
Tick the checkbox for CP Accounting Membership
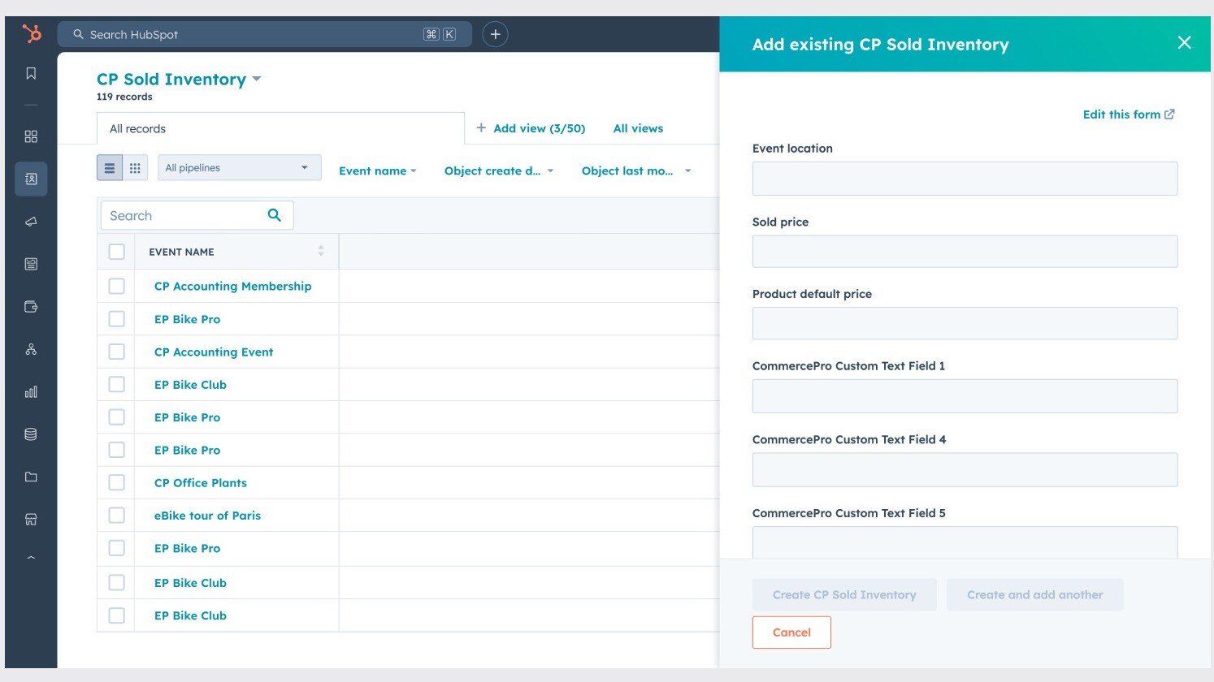[x=117, y=287]
